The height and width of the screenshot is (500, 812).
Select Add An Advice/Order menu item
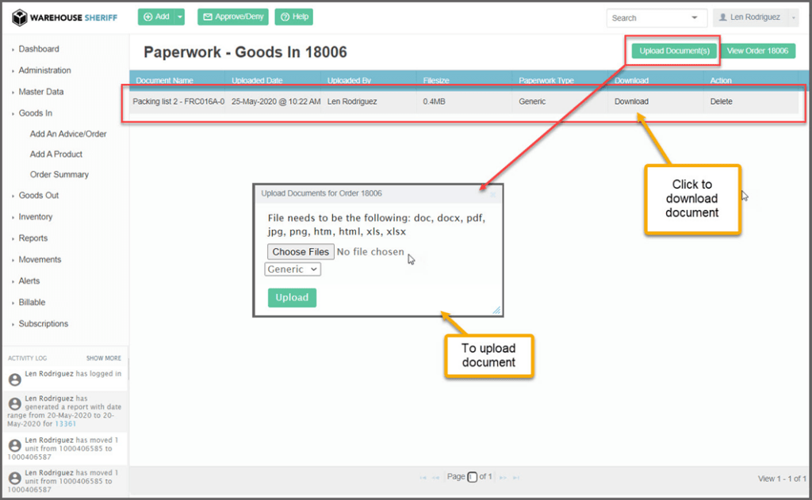68,134
